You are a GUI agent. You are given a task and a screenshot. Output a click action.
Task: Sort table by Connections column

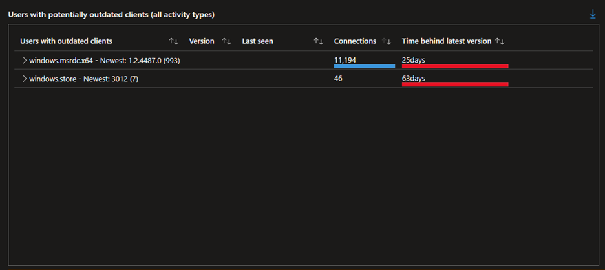click(x=387, y=41)
